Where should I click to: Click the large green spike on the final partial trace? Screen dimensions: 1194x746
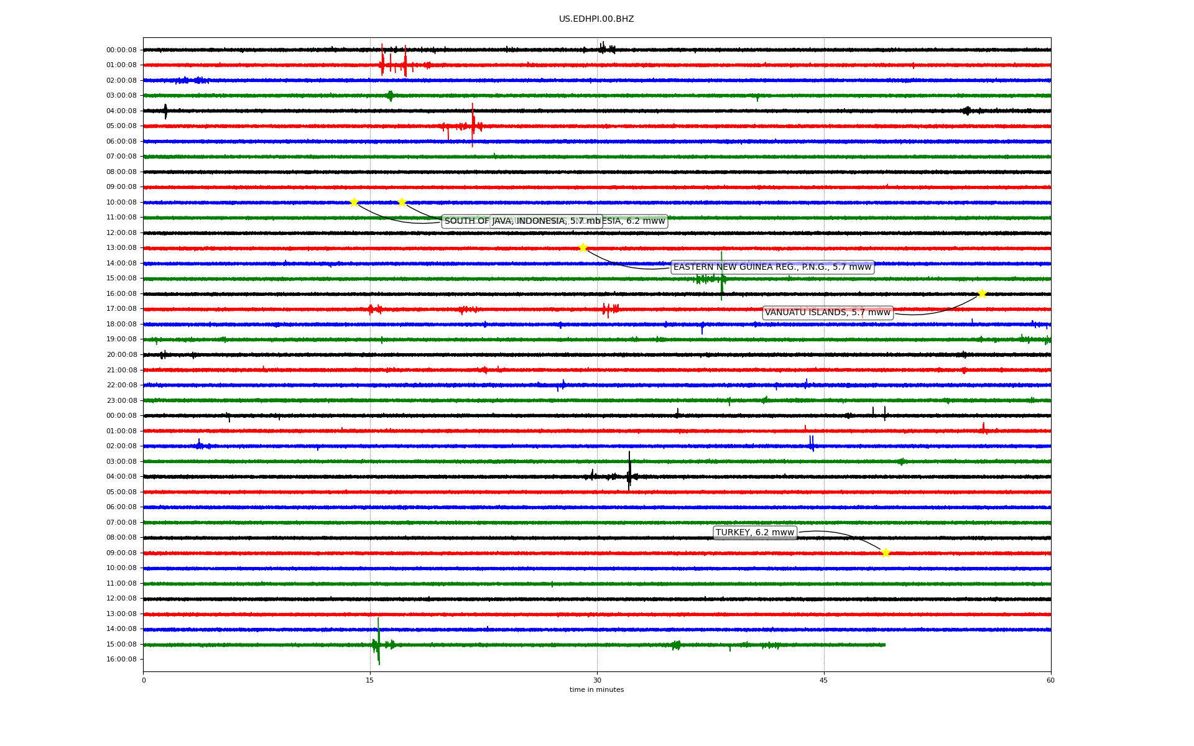tap(378, 642)
